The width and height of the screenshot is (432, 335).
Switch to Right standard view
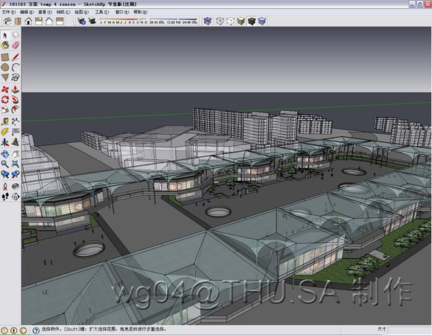pos(39,21)
